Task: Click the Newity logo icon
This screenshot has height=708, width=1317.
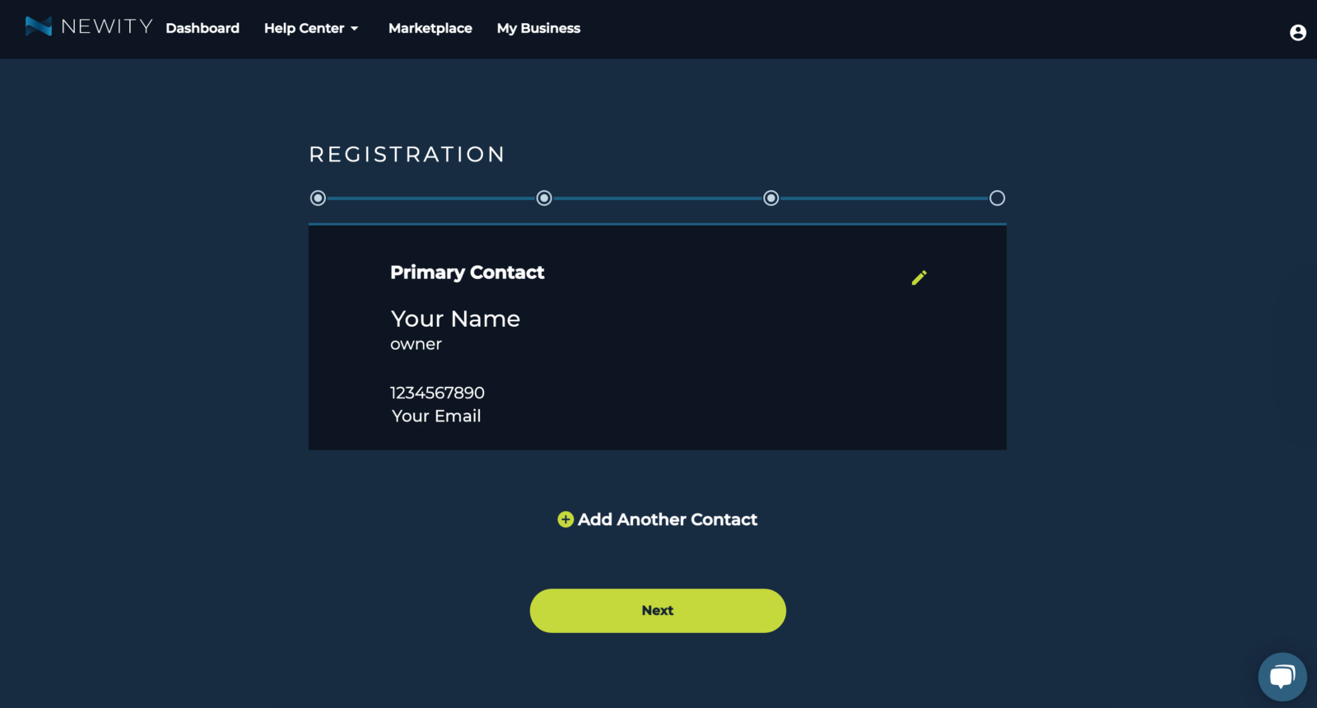Action: 39,26
